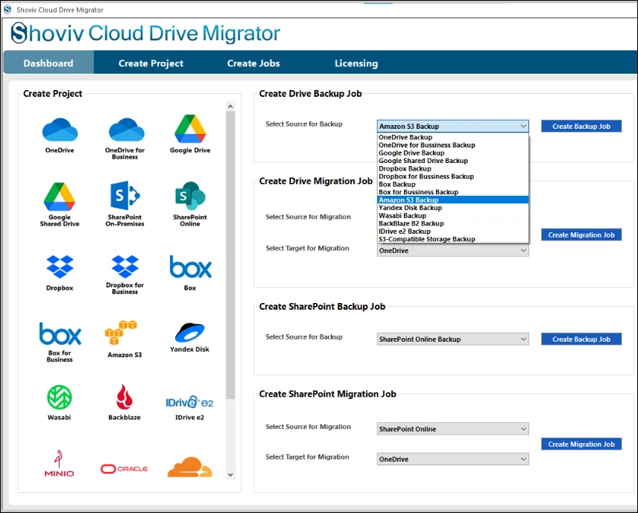Open the OneDrive project icon
Image resolution: width=638 pixels, height=513 pixels.
[x=60, y=130]
